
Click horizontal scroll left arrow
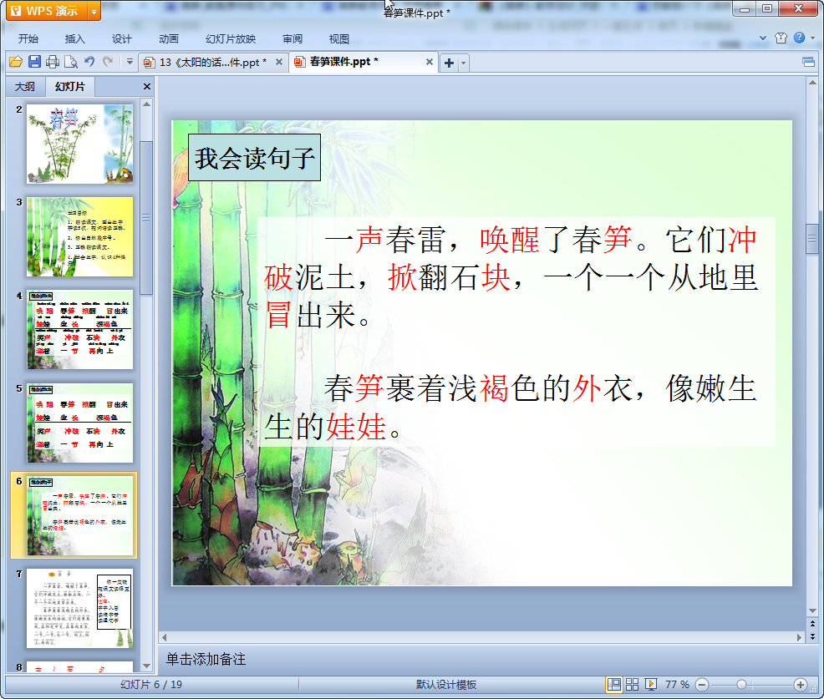[x=164, y=637]
